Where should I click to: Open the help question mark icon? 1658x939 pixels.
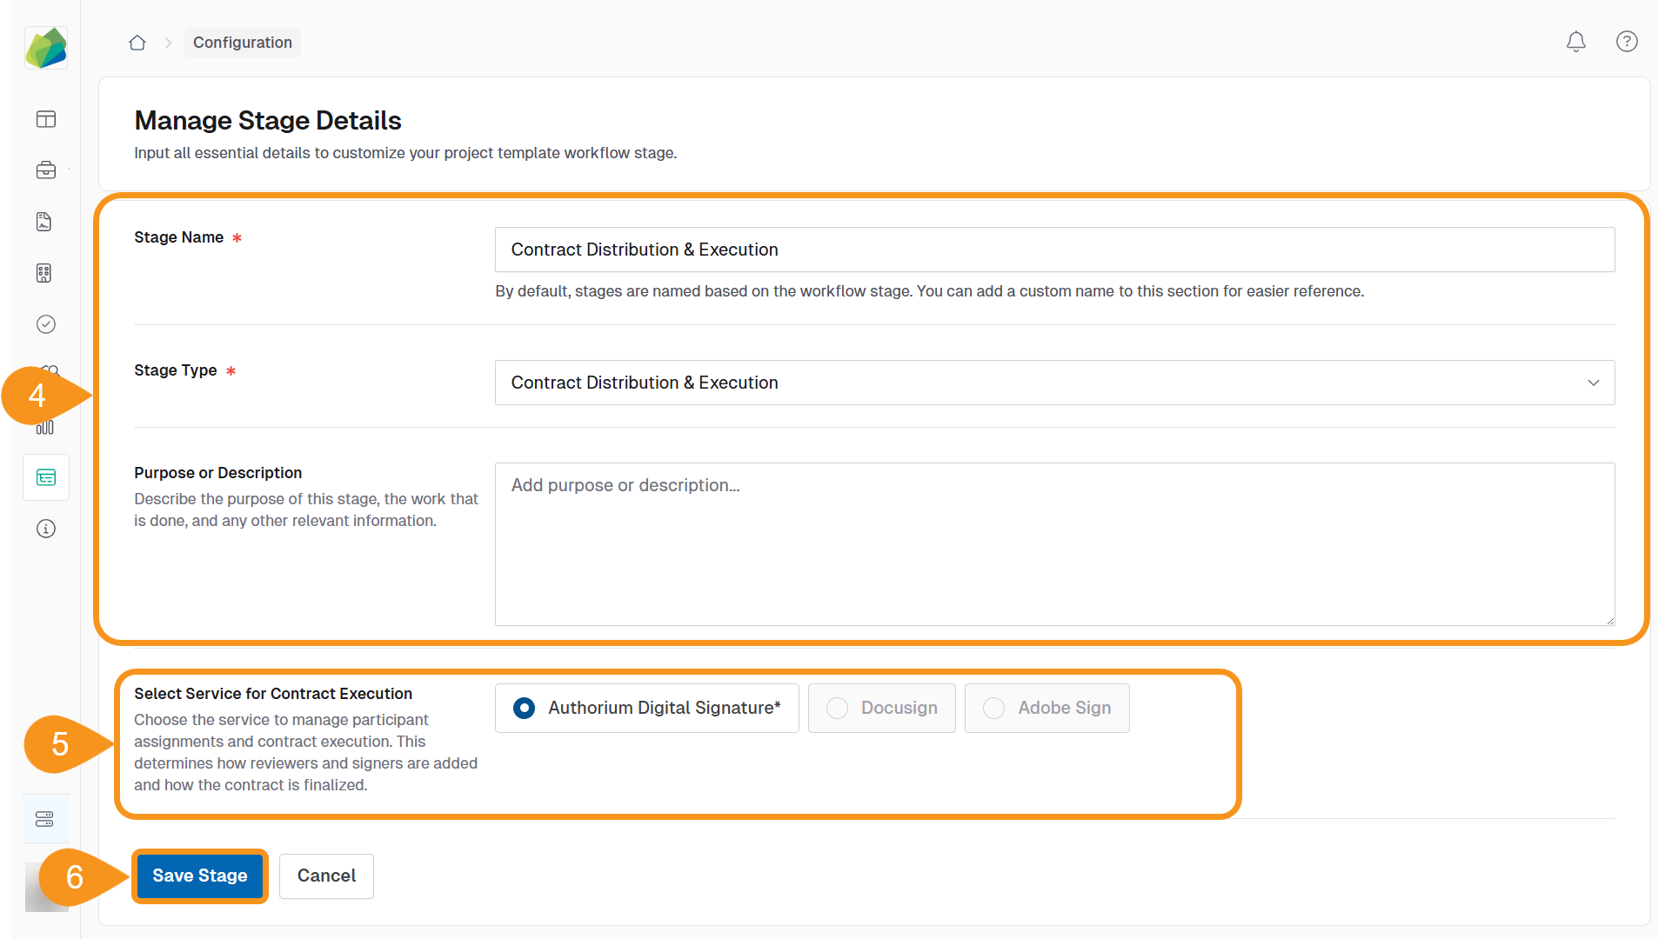tap(1627, 42)
